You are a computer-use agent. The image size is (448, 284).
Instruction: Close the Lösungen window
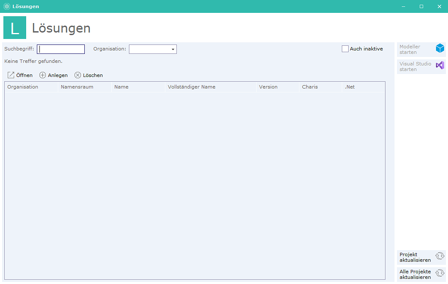point(439,6)
